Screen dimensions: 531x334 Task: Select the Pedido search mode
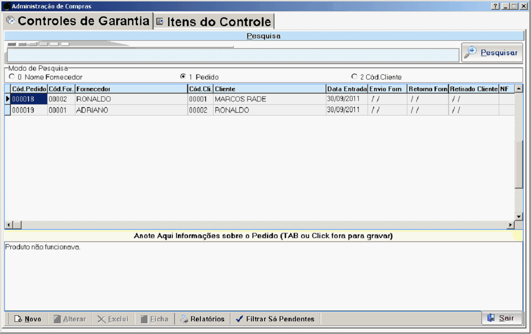point(184,77)
